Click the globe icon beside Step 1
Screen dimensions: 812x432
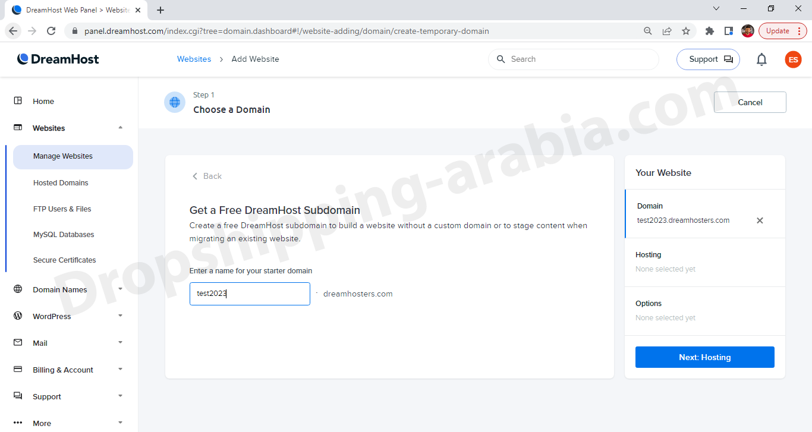click(175, 102)
